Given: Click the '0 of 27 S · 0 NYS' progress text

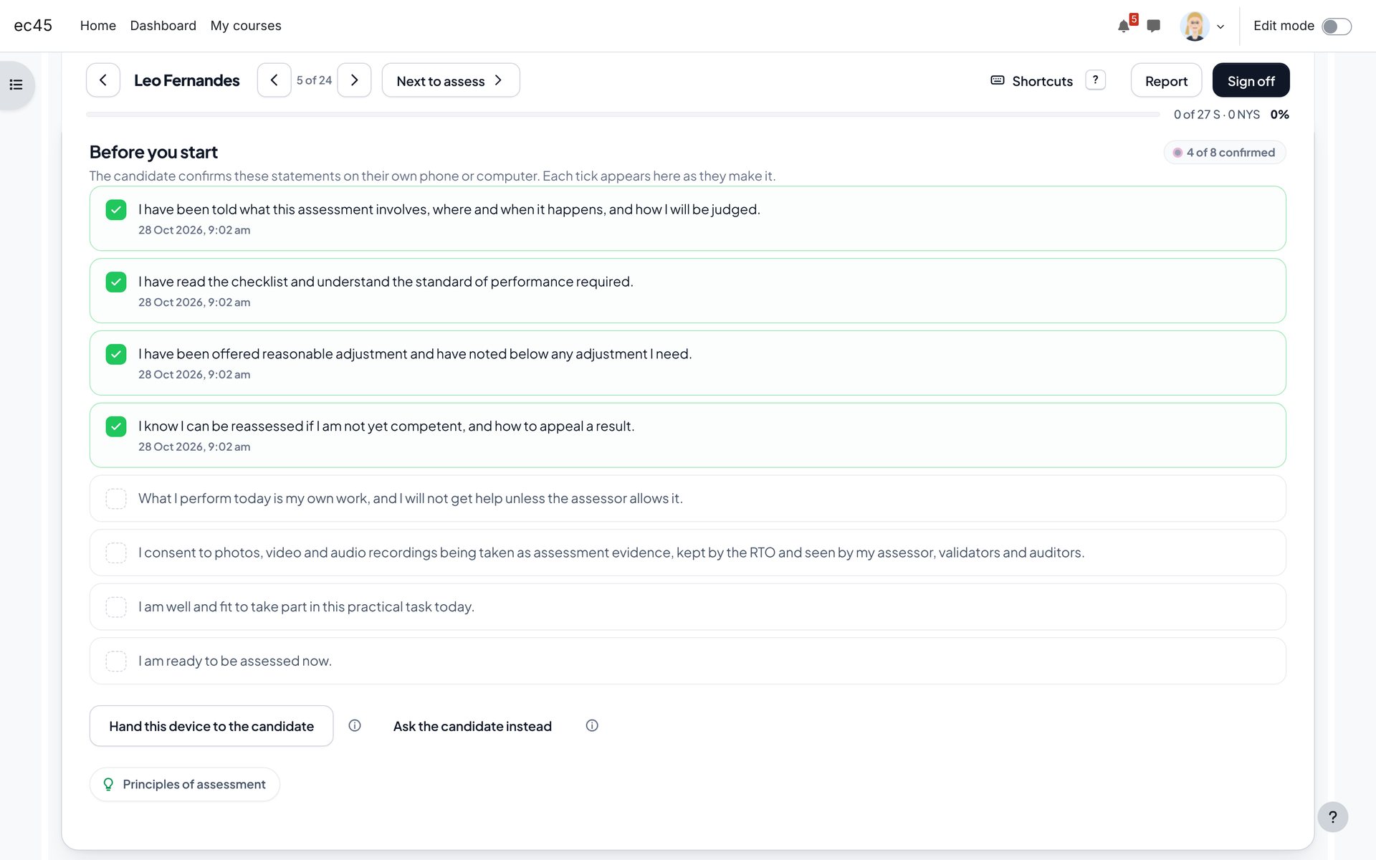Looking at the screenshot, I should 1217,115.
